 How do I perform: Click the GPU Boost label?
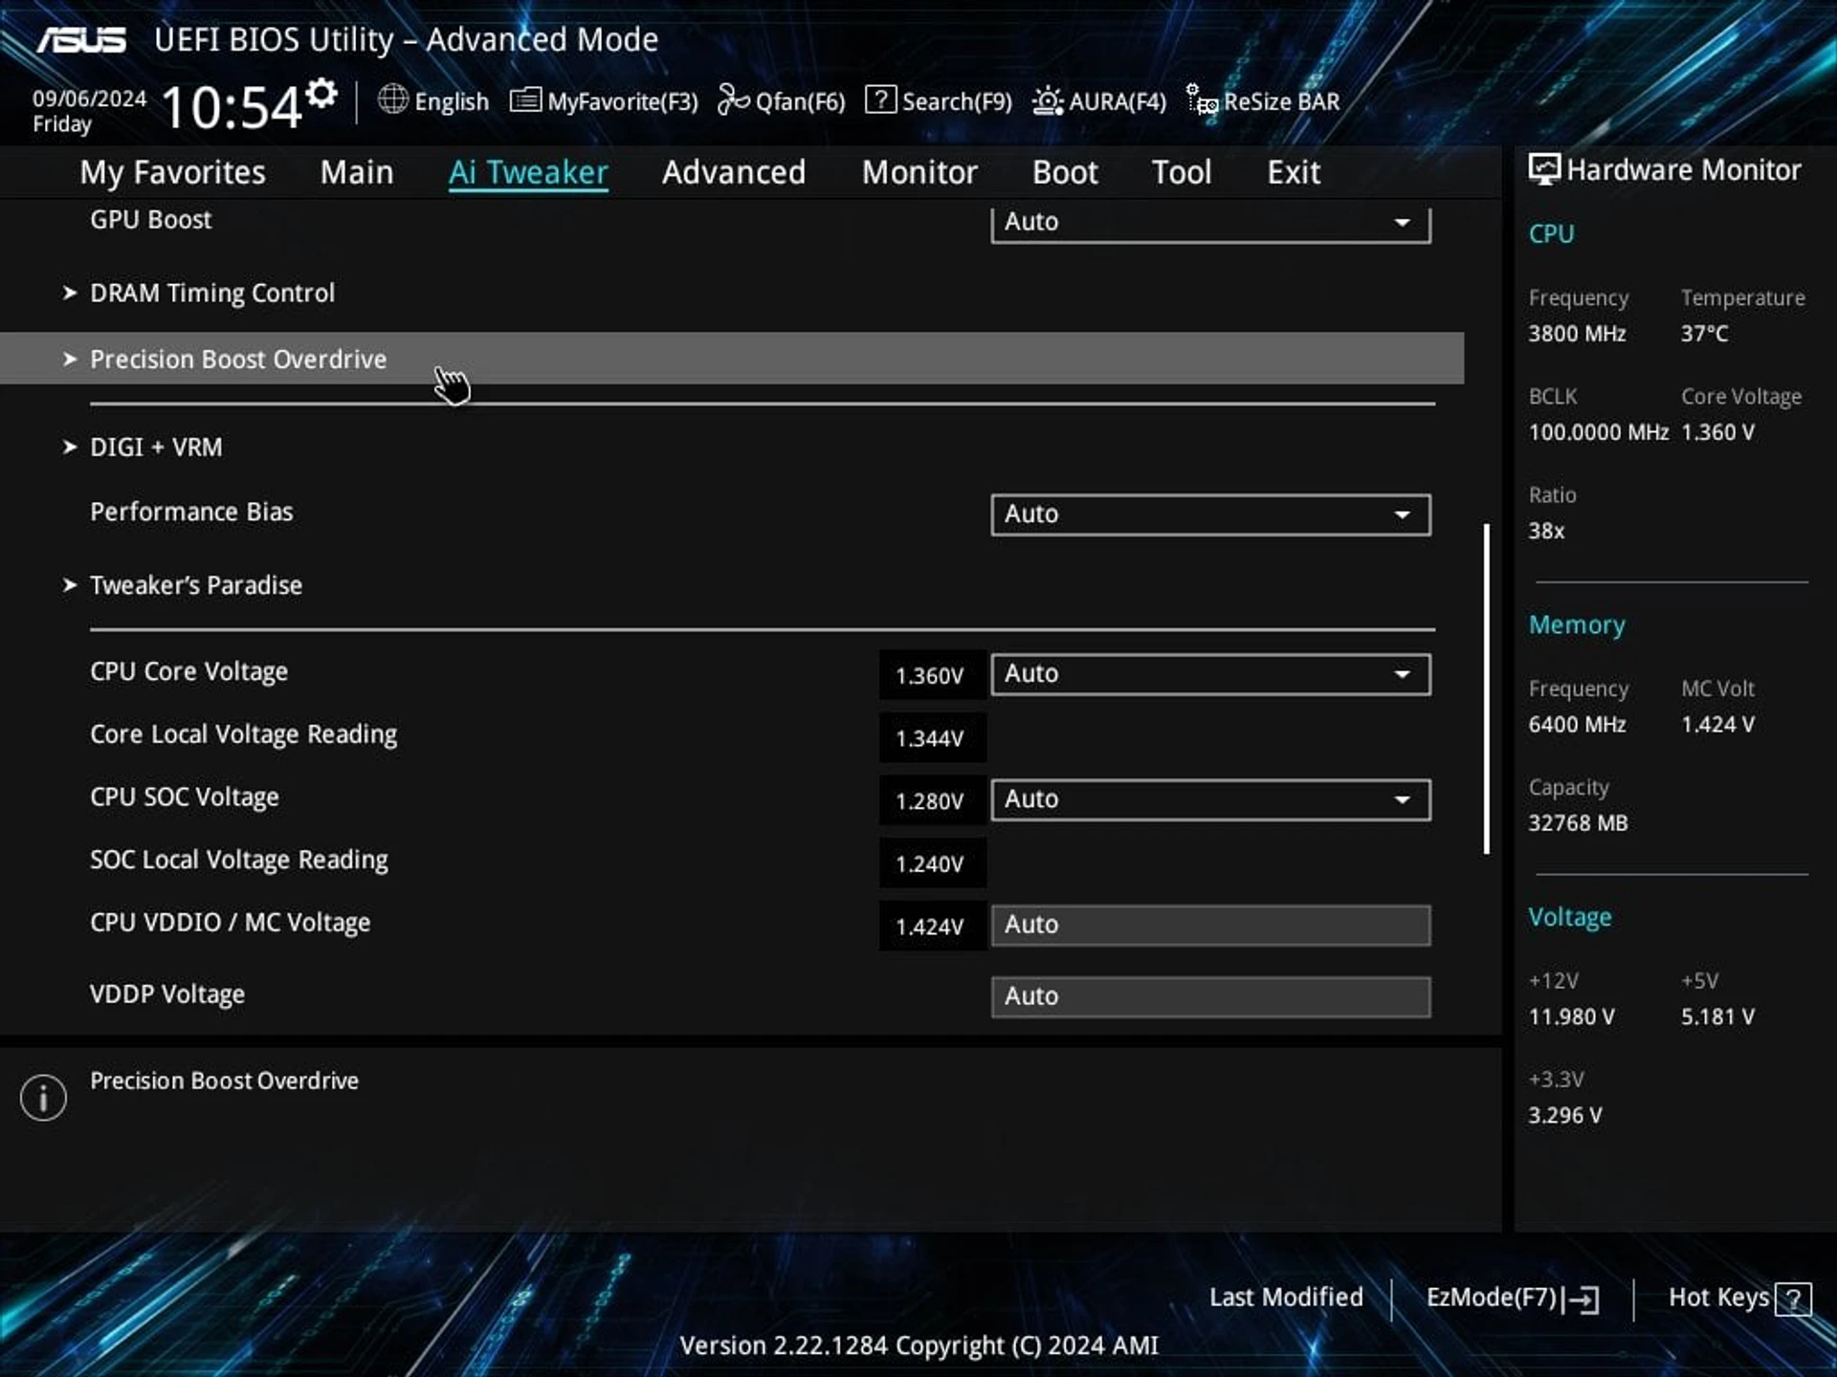coord(151,220)
